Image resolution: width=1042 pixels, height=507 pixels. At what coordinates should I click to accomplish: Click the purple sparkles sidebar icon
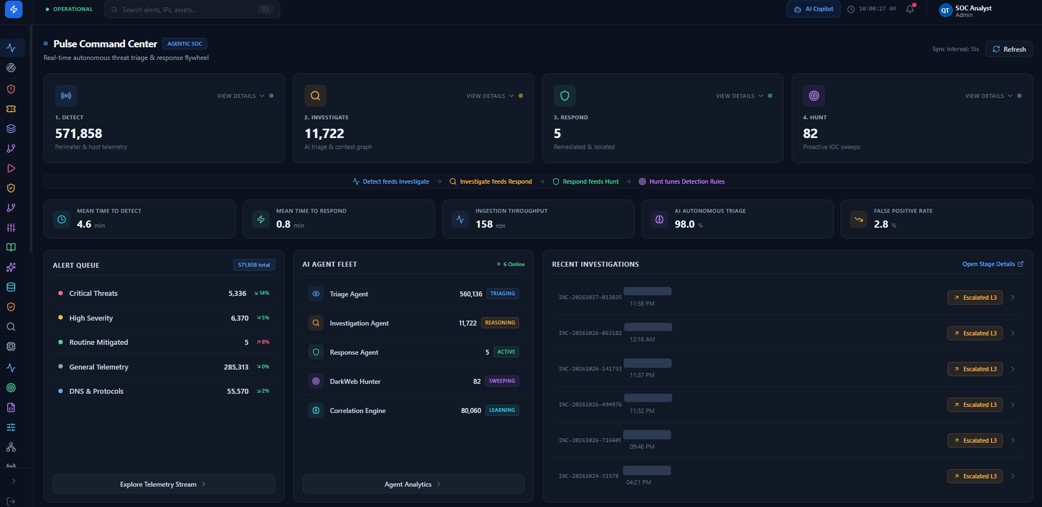pyautogui.click(x=11, y=267)
